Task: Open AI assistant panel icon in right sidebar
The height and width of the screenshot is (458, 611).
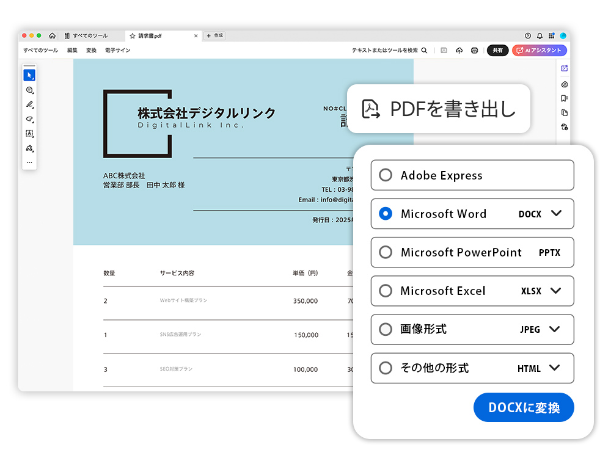Action: coord(564,68)
